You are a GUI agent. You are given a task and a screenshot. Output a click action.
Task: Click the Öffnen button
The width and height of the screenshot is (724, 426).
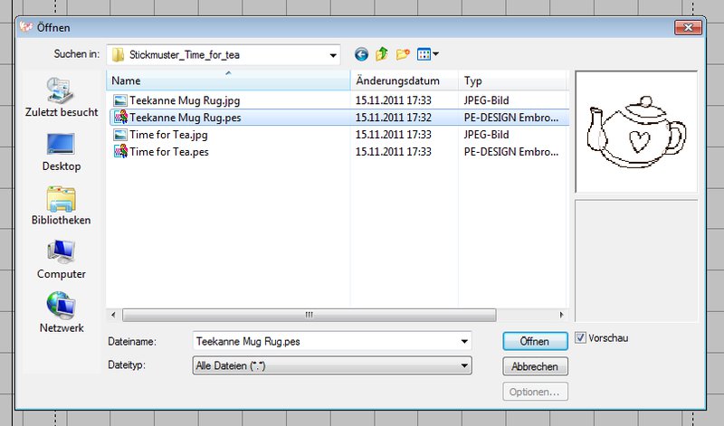pos(535,342)
